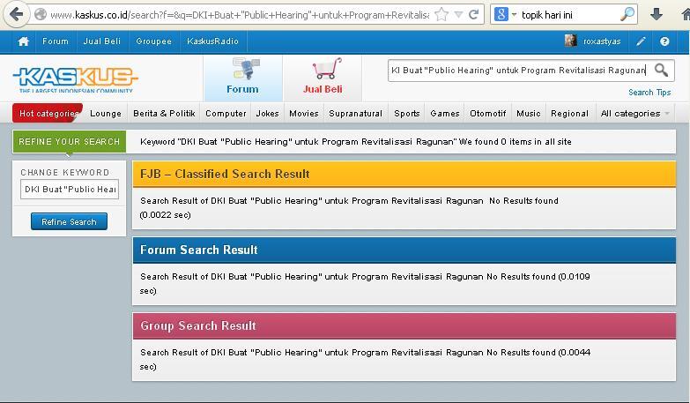Bookmark page with star icon
The image size is (690, 403).
pos(441,15)
